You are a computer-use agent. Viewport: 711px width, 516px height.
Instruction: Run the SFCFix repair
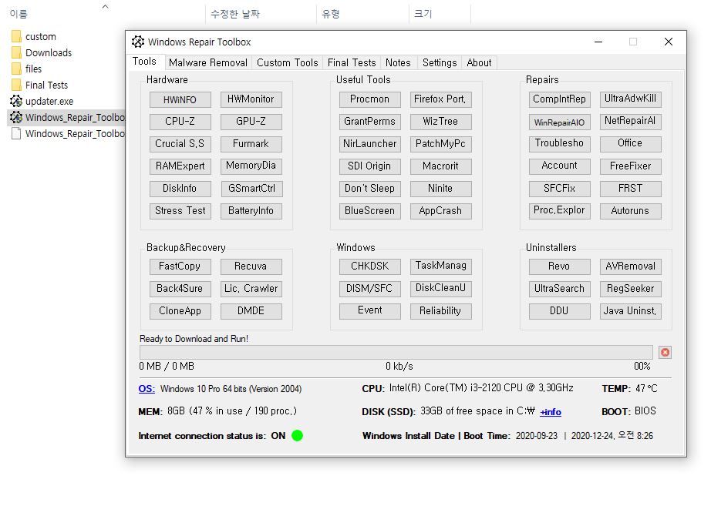[x=560, y=189]
